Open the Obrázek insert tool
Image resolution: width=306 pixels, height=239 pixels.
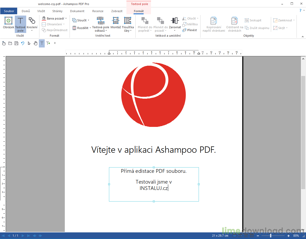pyautogui.click(x=8, y=24)
